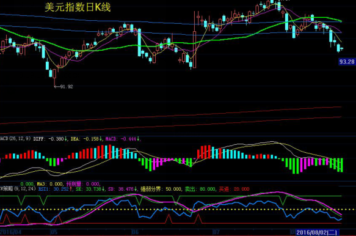Select the MACD(26,12,9) indicator label
Image resolution: width=356 pixels, height=236 pixels.
(x=15, y=138)
